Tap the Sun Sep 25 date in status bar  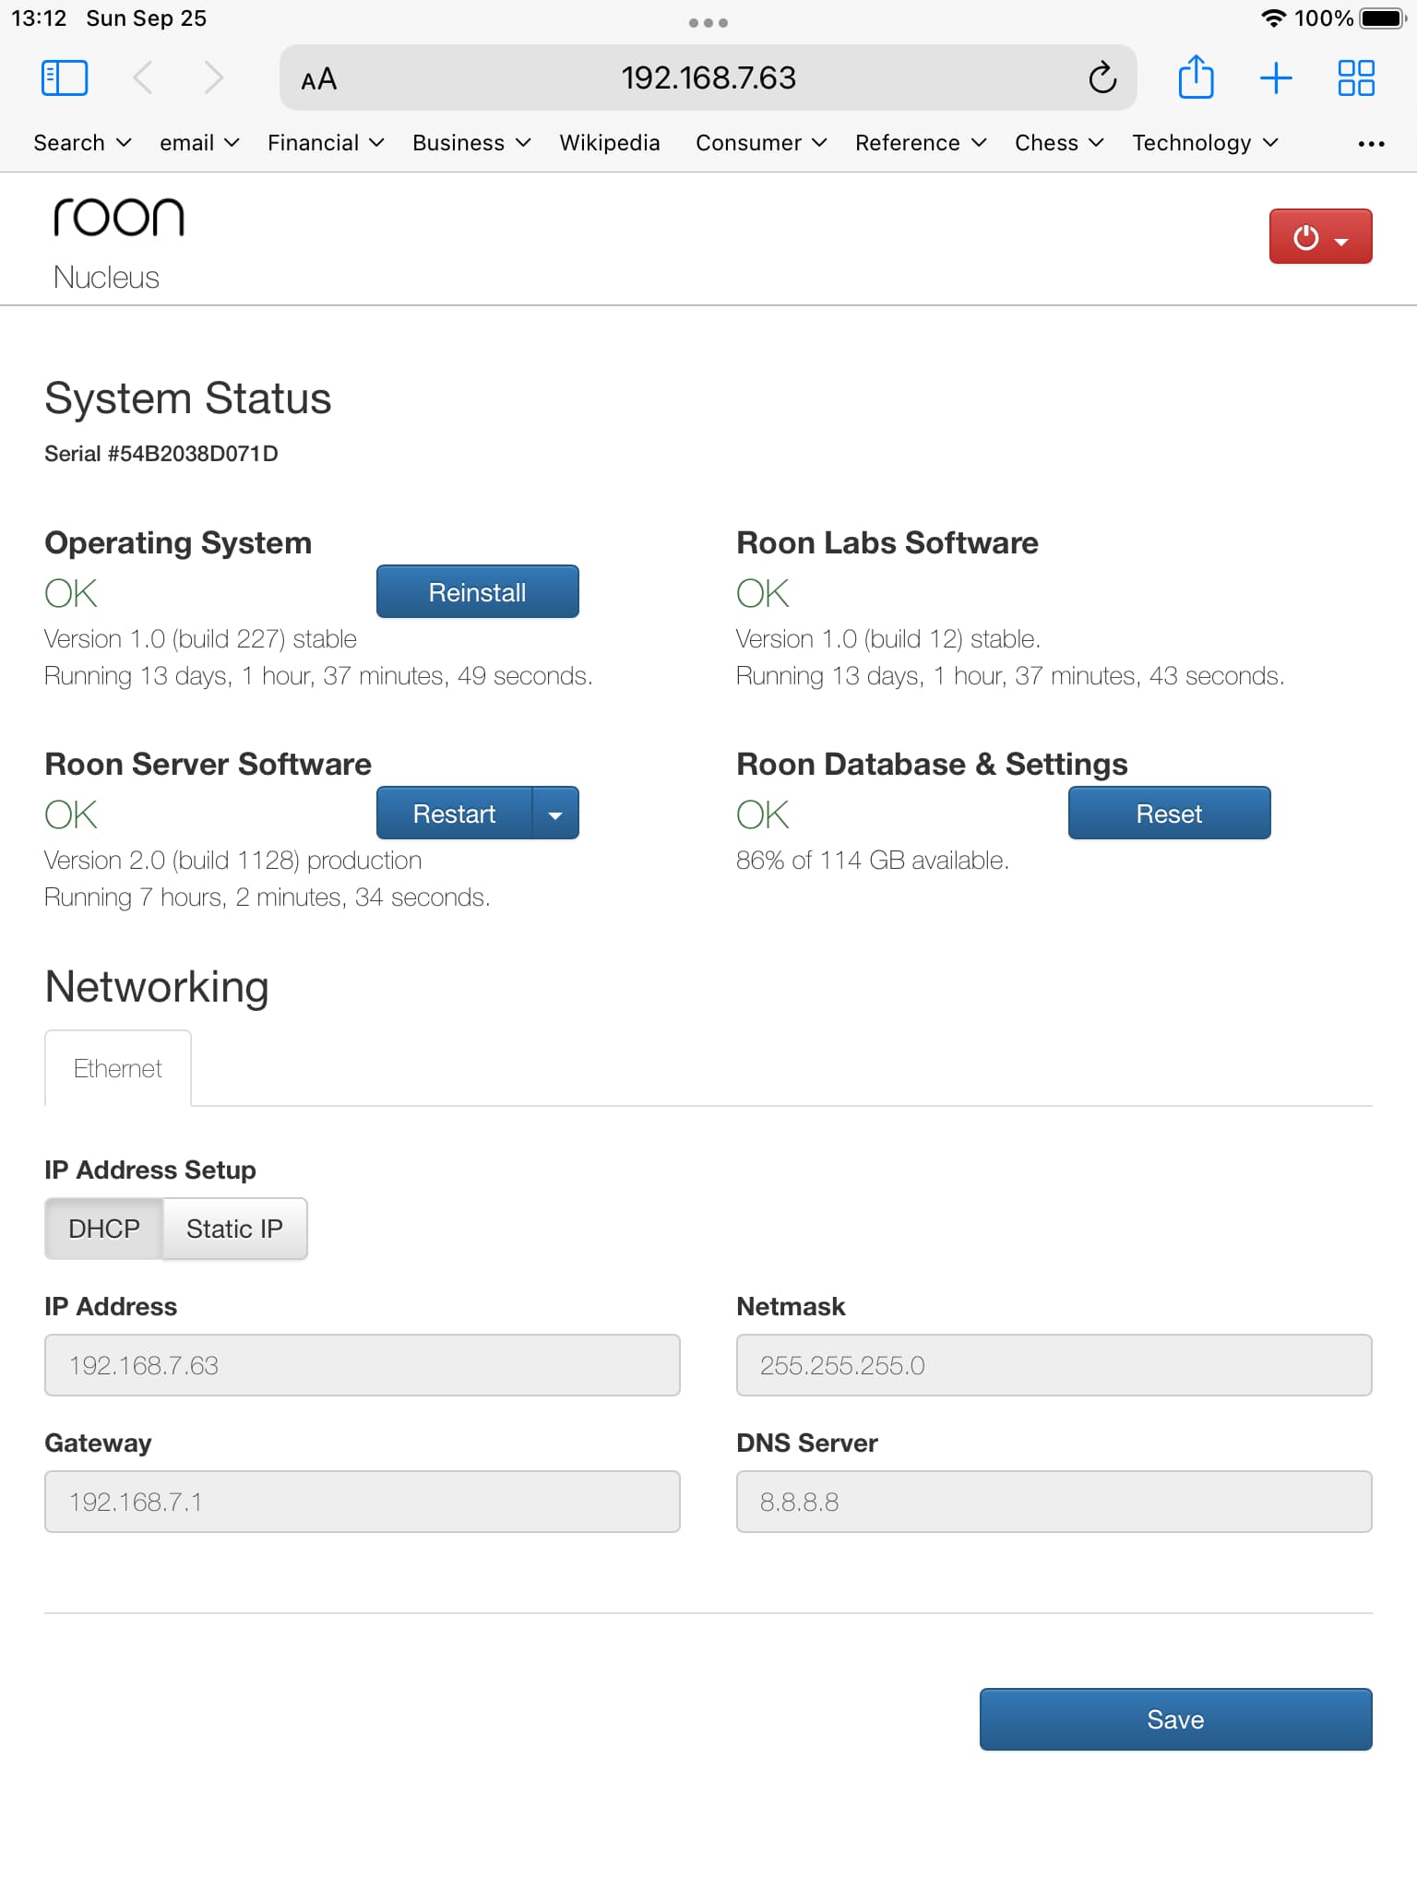pos(146,18)
